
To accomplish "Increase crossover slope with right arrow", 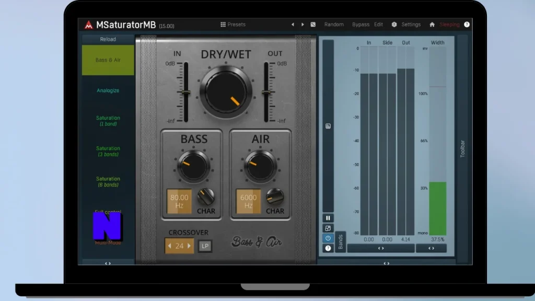I will (189, 246).
